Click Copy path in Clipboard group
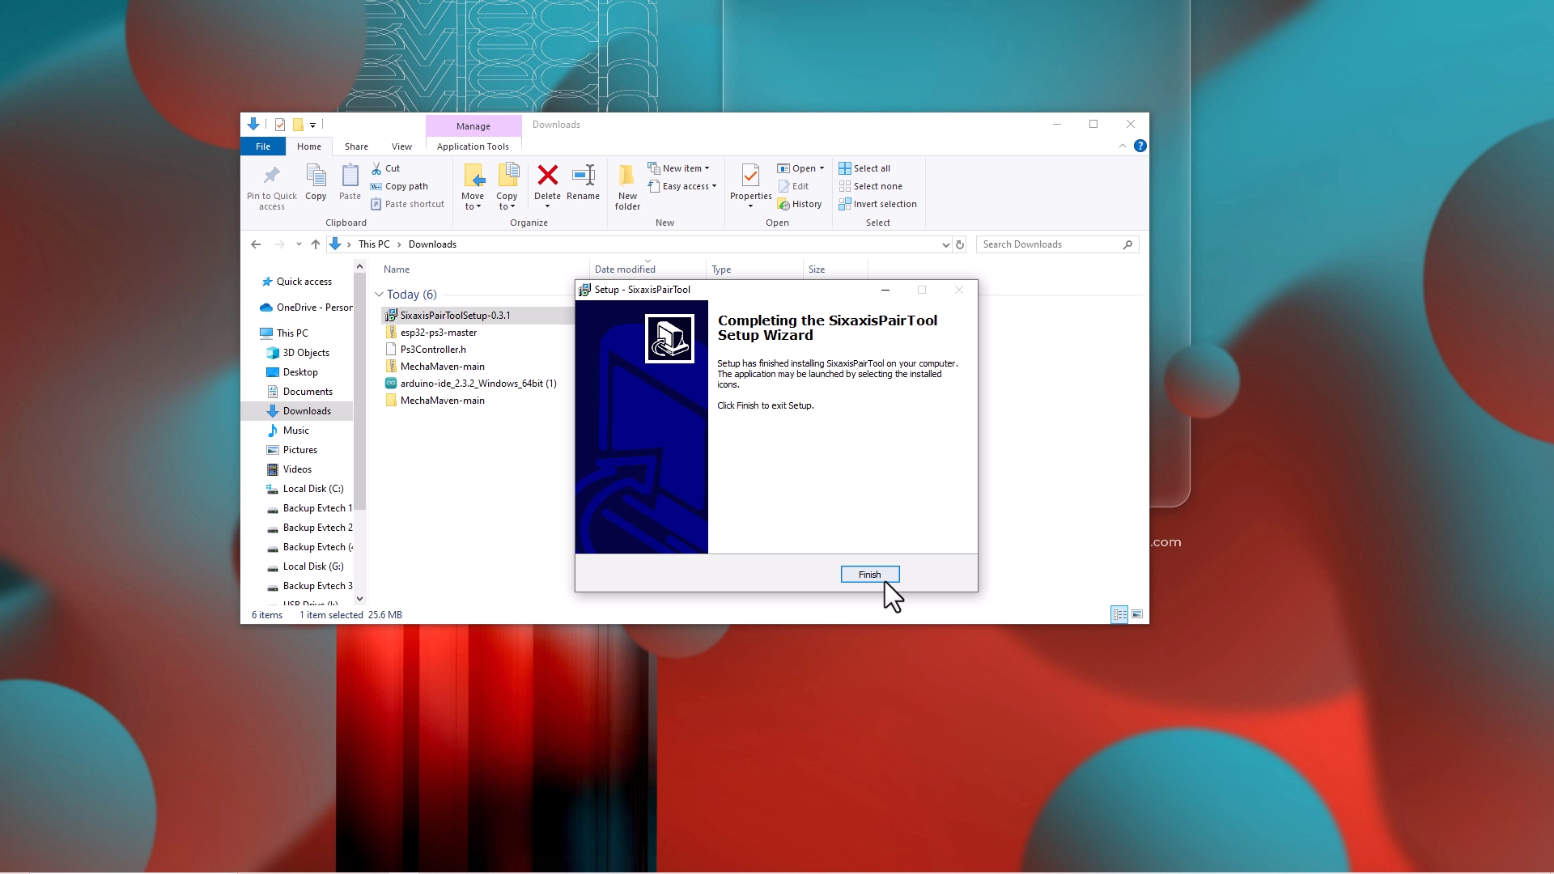Viewport: 1554px width, 874px height. (x=399, y=186)
